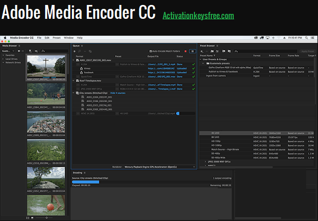Select the HD 1080p preset row
The width and height of the screenshot is (318, 221).
click(256, 146)
